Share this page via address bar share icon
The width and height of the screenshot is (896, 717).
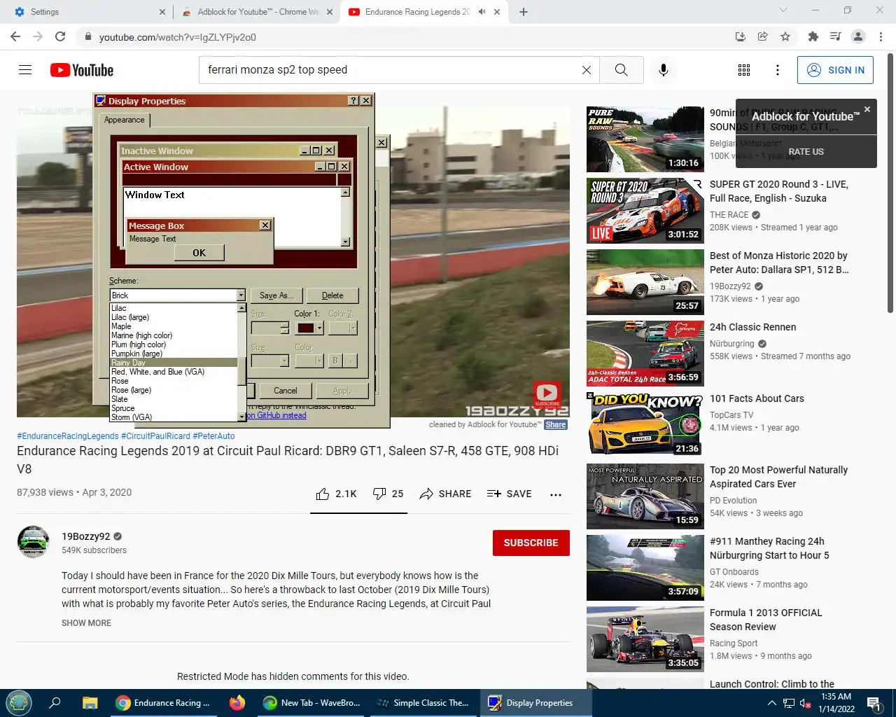pos(763,36)
